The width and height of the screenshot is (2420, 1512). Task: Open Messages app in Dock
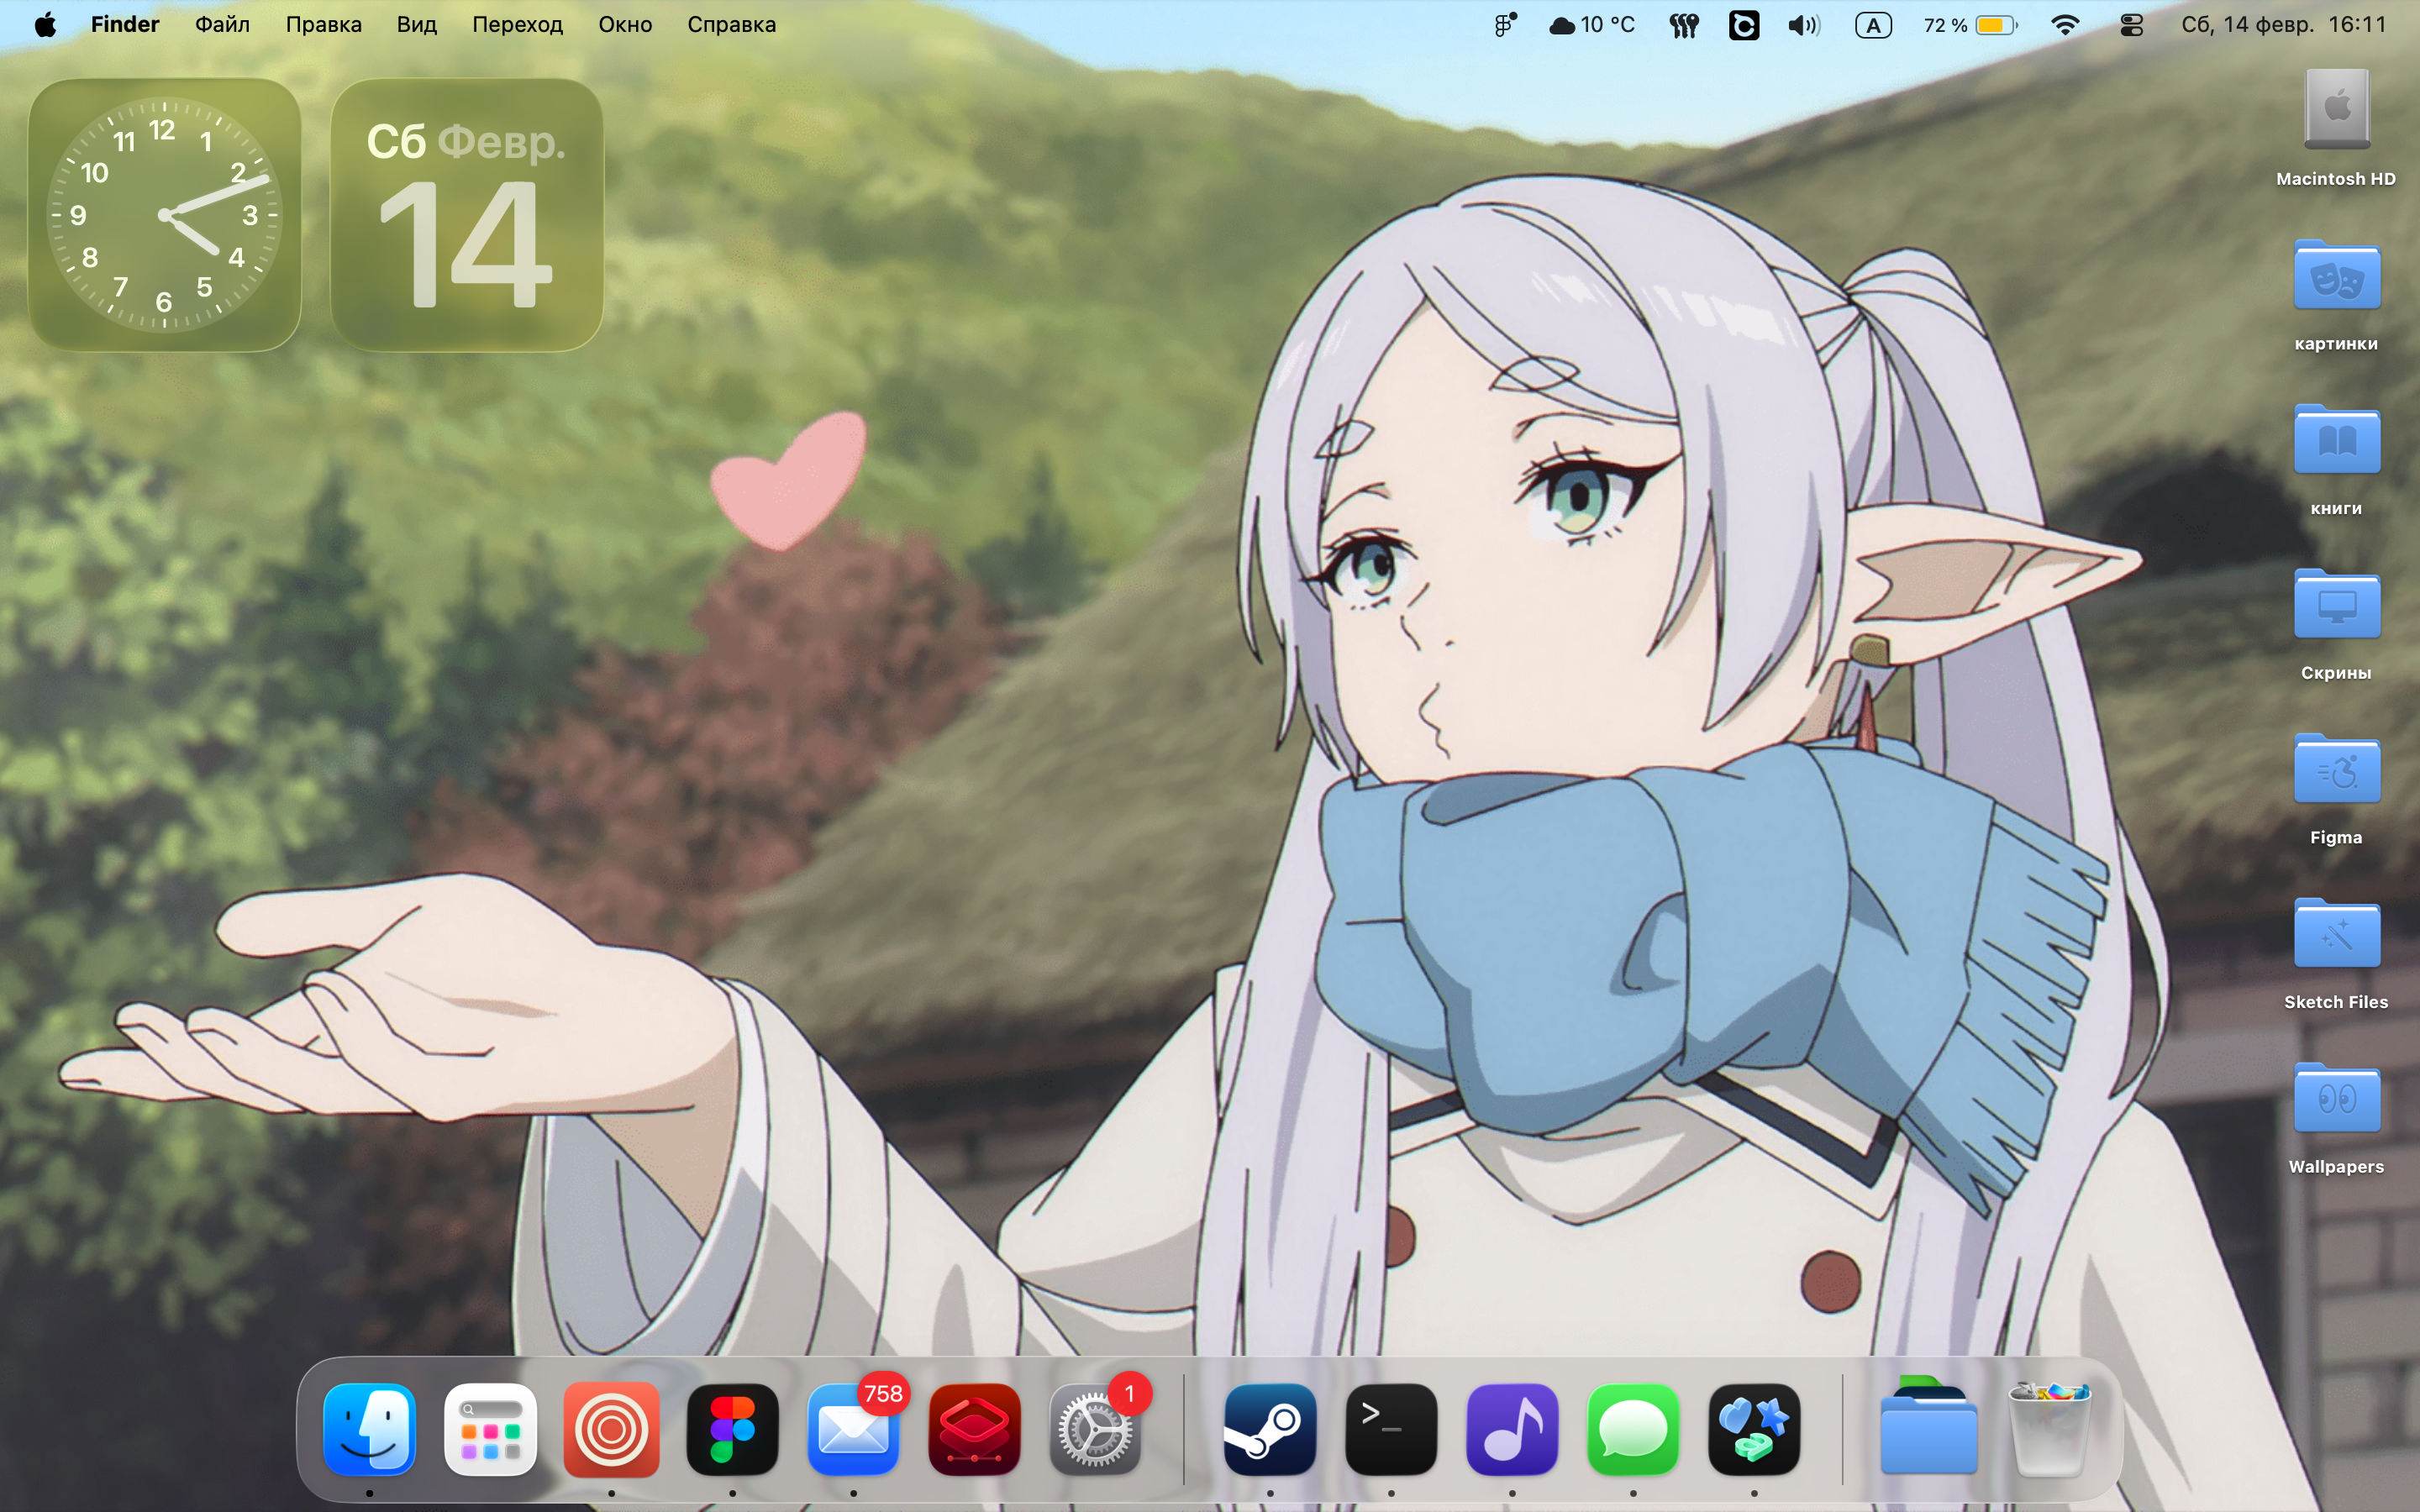point(1632,1430)
